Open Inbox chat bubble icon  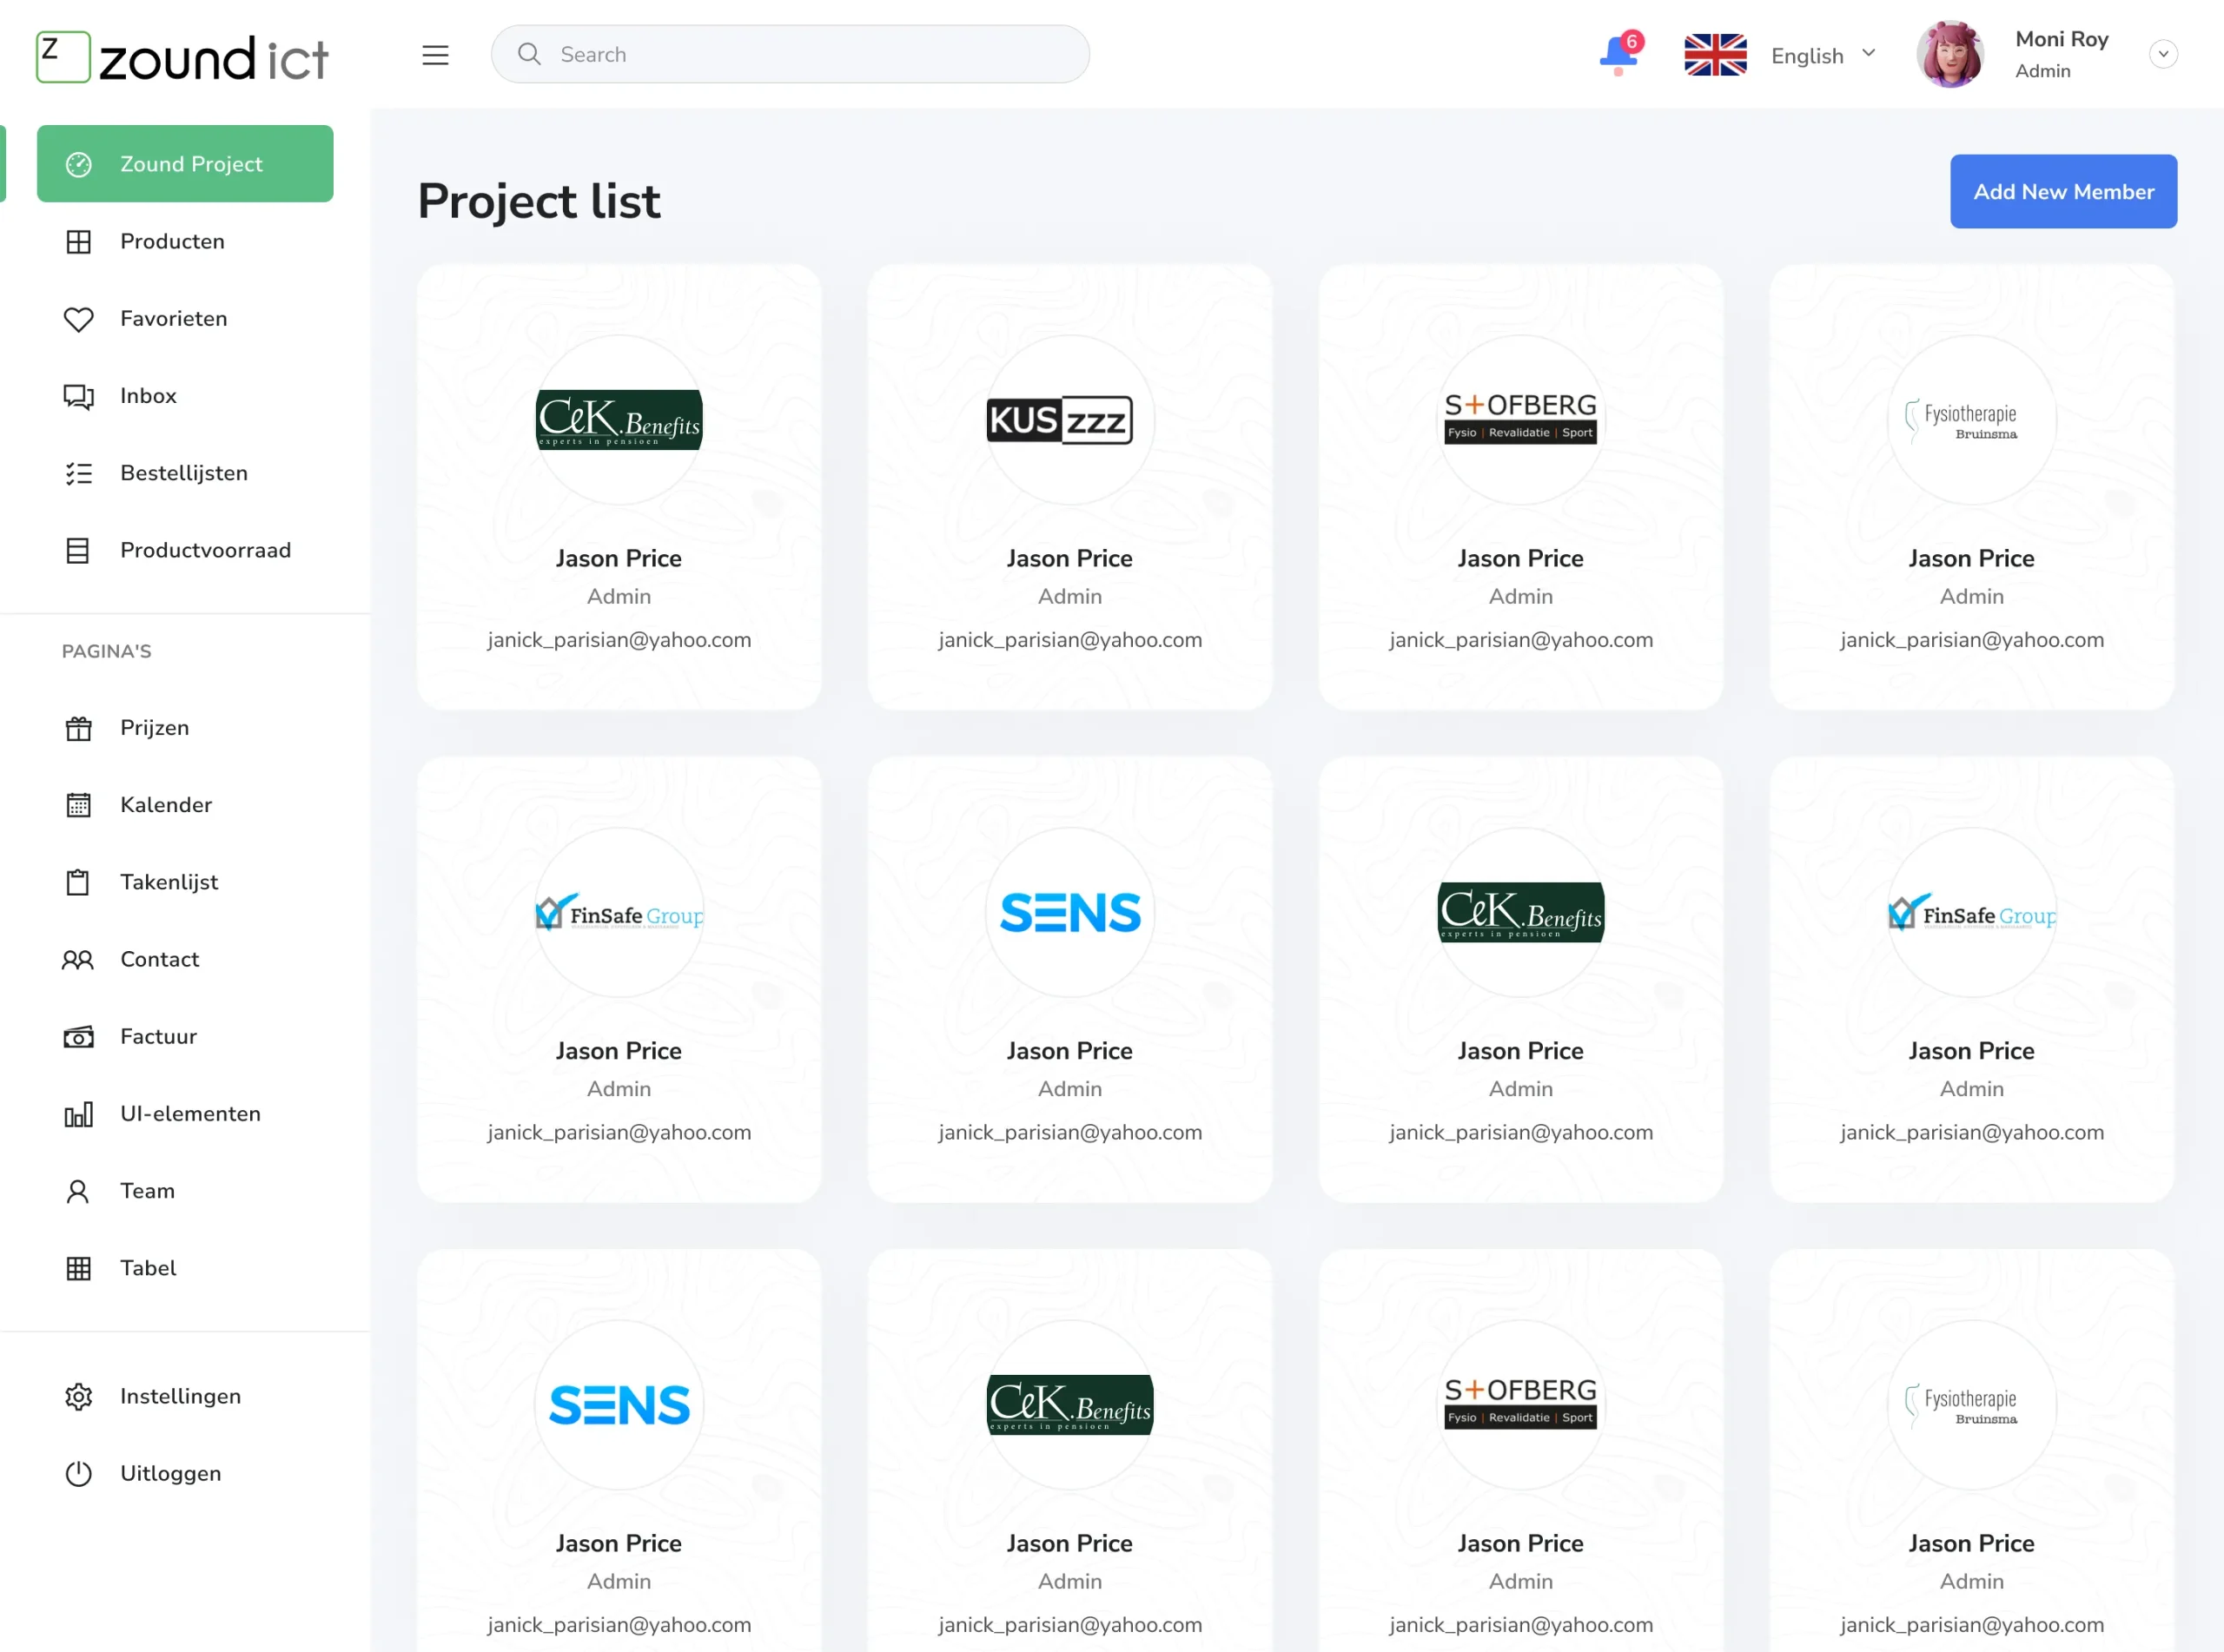78,396
